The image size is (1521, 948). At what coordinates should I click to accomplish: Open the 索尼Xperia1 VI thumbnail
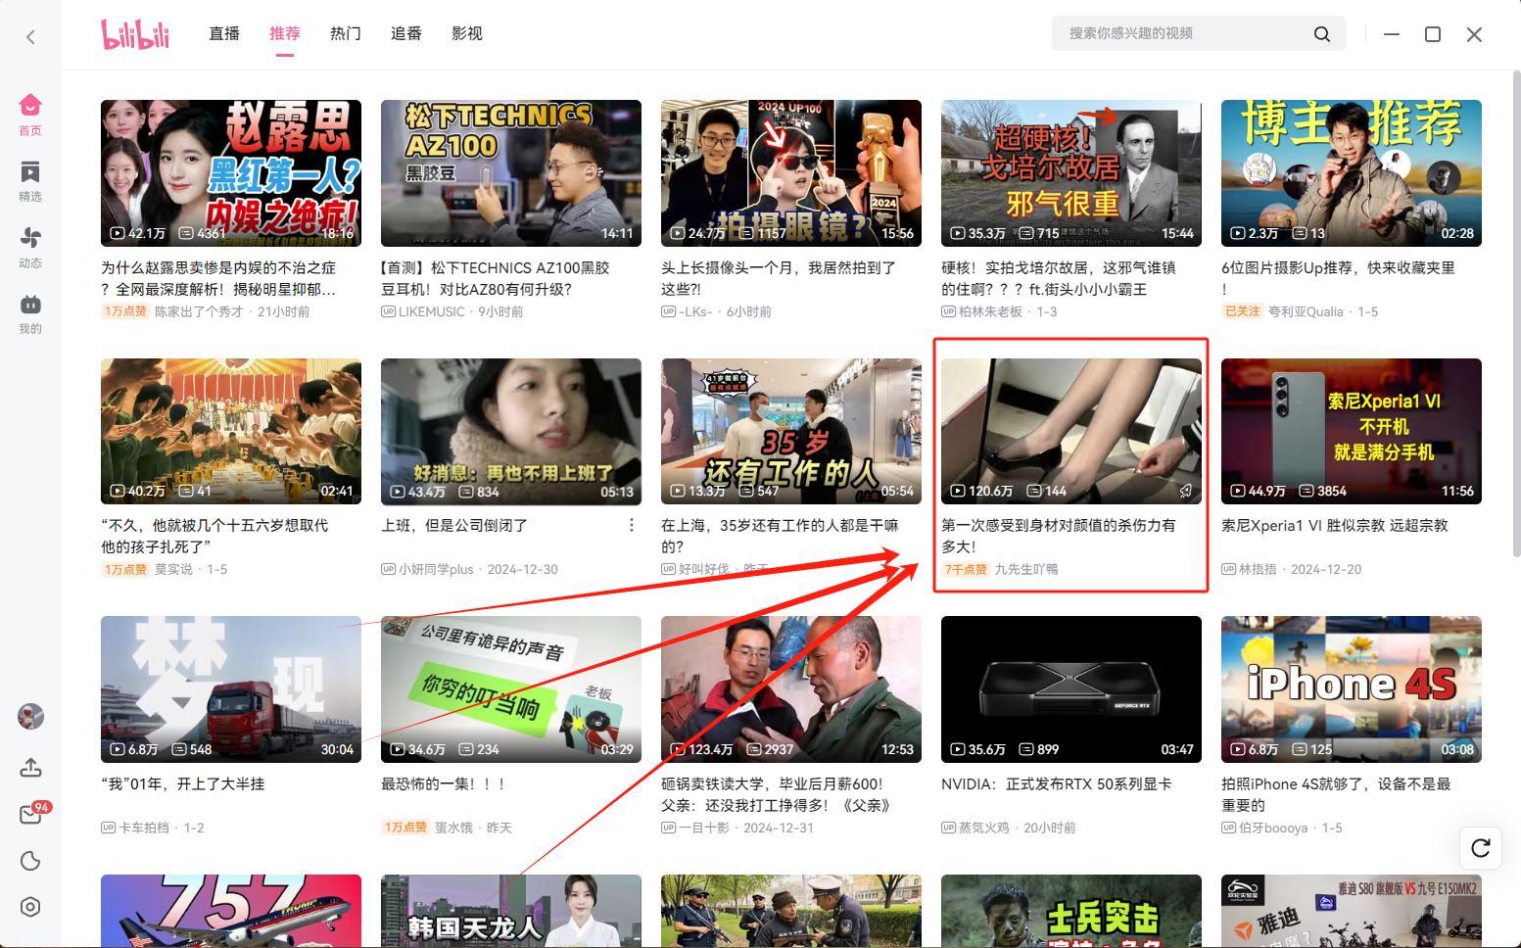click(x=1352, y=432)
